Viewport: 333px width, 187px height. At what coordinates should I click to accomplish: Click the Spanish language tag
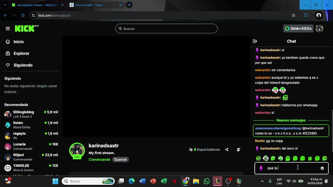121,159
